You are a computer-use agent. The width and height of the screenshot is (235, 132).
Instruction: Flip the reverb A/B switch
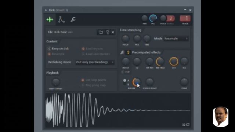[124, 82]
